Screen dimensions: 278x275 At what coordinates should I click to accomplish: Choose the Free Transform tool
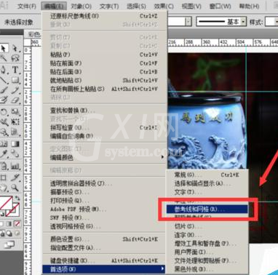(x=15, y=121)
